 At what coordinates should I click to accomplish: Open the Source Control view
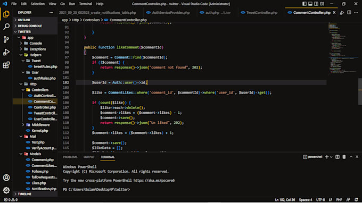(x=6, y=39)
